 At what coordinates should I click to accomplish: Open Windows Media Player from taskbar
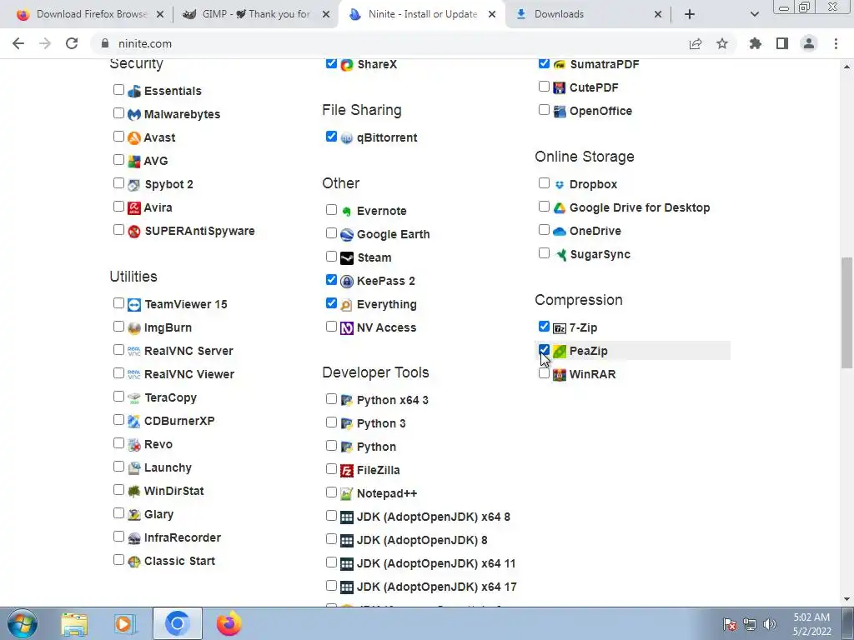pyautogui.click(x=125, y=623)
